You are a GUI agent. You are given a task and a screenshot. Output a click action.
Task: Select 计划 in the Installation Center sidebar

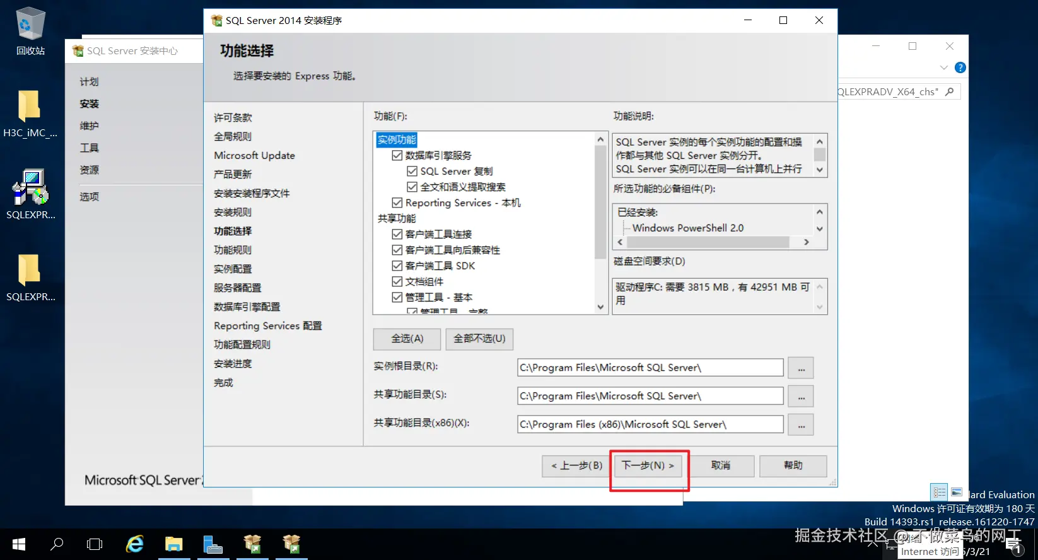click(89, 81)
